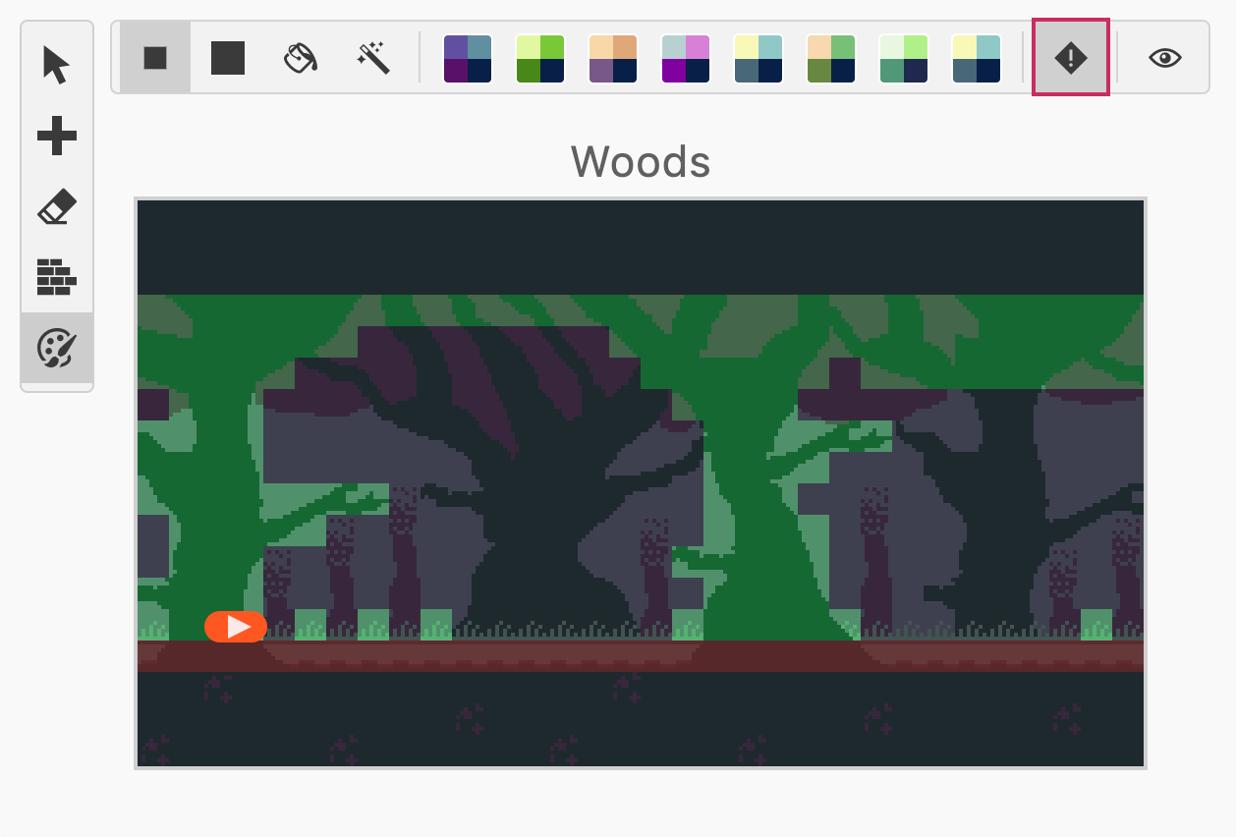Screen dimensions: 1236x837
Task: Choose the pale green and navy palette
Action: pyautogui.click(x=904, y=59)
